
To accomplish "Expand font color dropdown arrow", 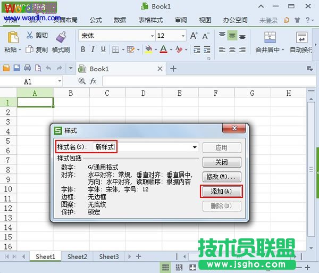I will (x=171, y=49).
